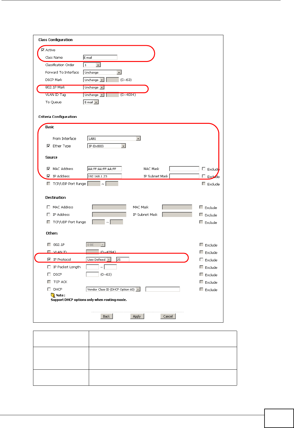Click the Note icon

point(53,295)
